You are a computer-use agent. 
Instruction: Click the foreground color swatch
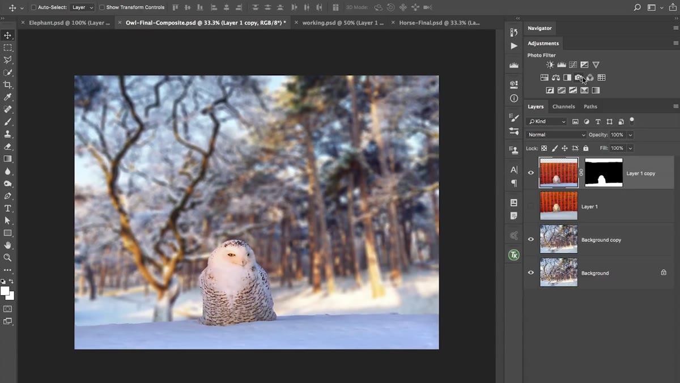(x=5, y=291)
